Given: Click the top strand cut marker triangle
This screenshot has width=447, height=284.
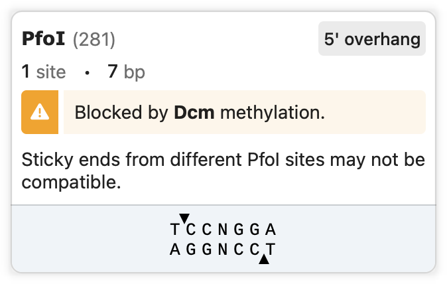Looking at the screenshot, I should coord(185,218).
